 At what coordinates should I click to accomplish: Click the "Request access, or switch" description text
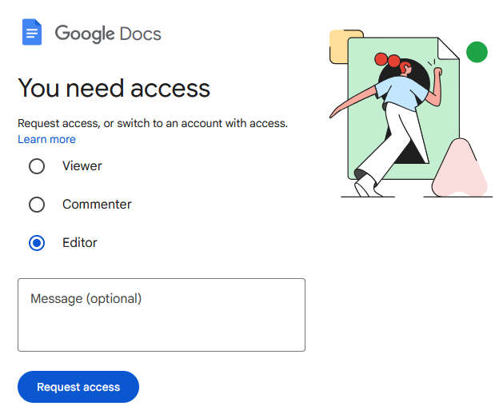pyautogui.click(x=153, y=123)
